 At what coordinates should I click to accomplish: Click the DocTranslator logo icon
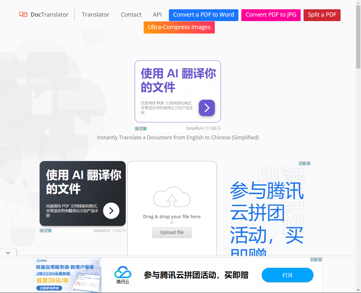click(23, 14)
